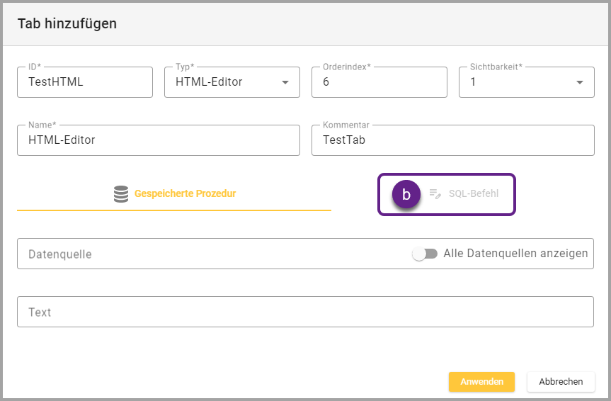Click the Alle Datenquellen anzeigen label text
Screen dimensions: 611x401
tap(515, 254)
